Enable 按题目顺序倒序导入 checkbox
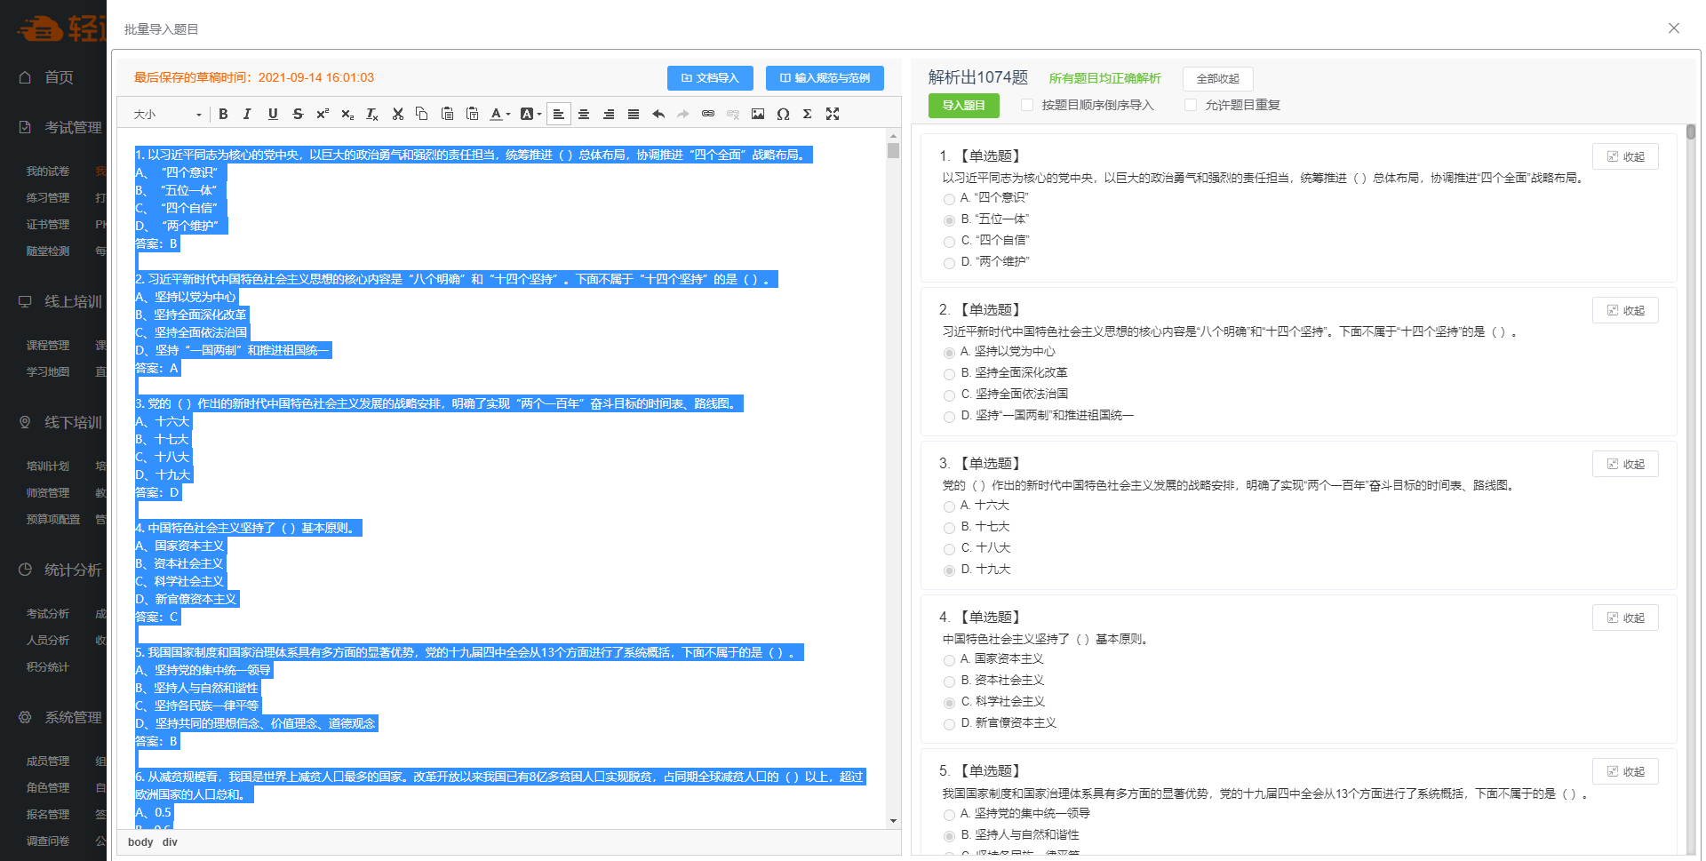The height and width of the screenshot is (861, 1706). [x=1027, y=105]
